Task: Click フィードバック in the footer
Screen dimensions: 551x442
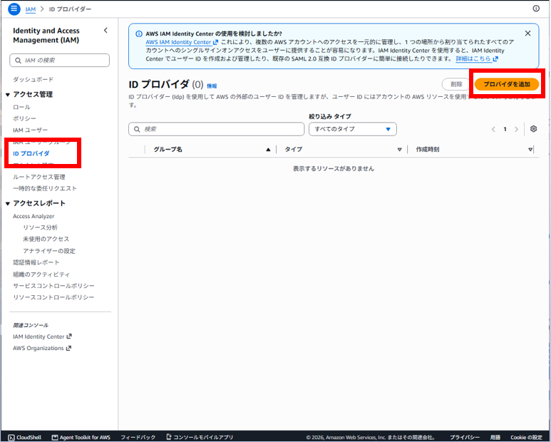Action: pyautogui.click(x=138, y=438)
